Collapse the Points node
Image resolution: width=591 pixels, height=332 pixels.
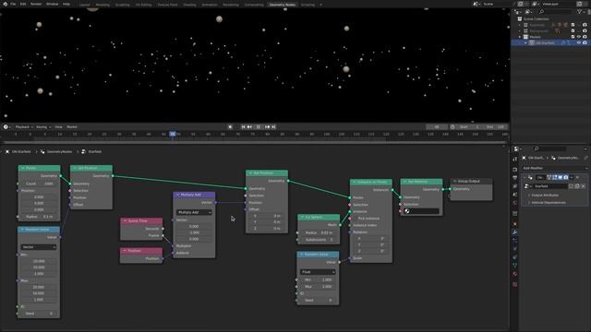click(22, 168)
